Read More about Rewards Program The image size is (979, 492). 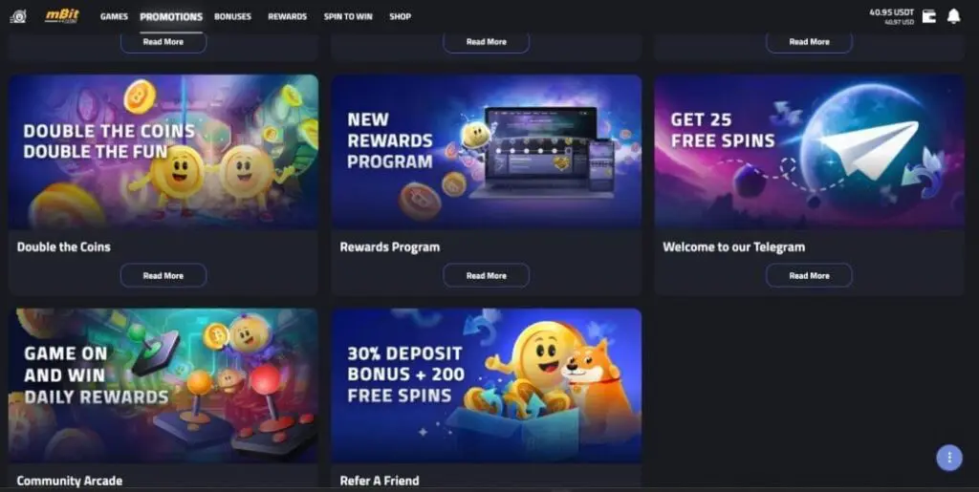[487, 276]
